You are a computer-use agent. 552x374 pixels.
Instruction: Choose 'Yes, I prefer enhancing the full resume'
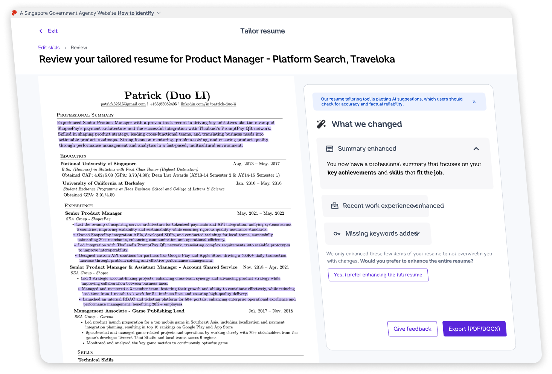coord(378,275)
